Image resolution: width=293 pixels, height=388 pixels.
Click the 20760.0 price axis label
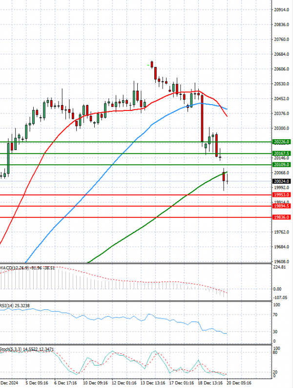point(281,40)
